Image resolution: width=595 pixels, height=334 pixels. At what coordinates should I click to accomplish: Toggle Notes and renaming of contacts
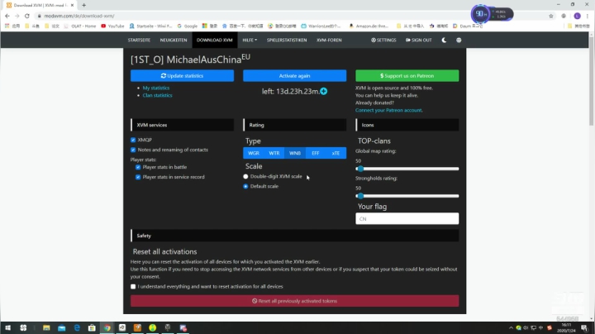point(133,150)
